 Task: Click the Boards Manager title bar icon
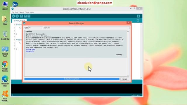tap(24, 23)
